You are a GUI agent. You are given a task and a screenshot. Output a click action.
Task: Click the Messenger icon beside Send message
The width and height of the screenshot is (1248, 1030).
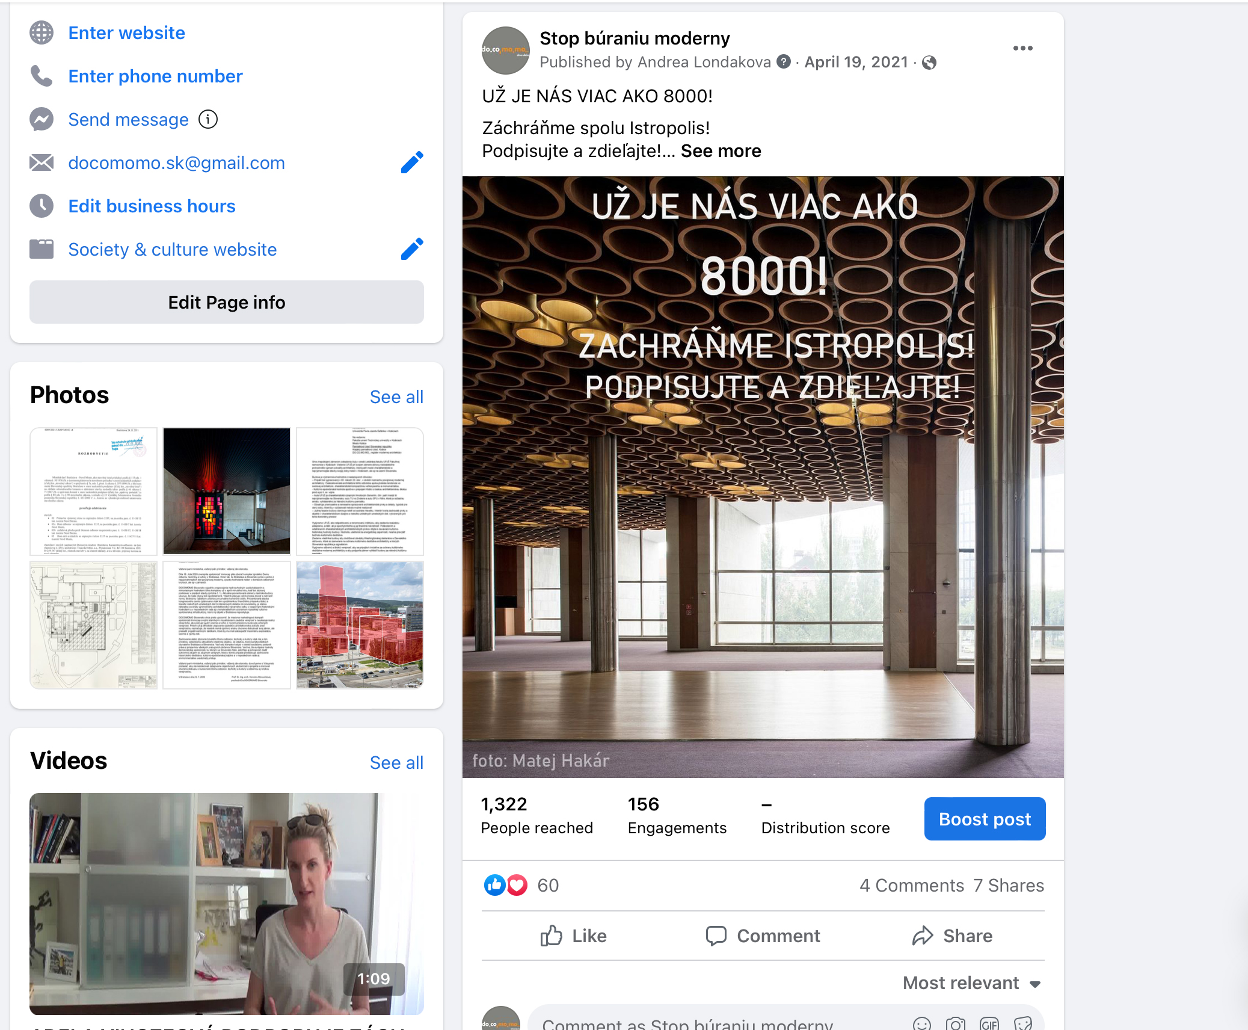41,119
